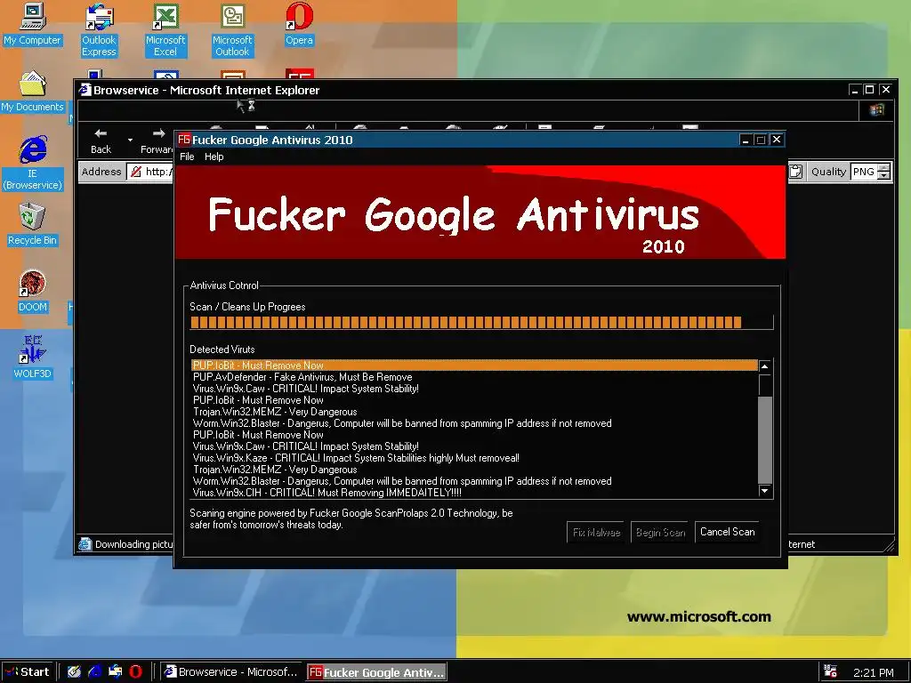This screenshot has width=911, height=683.
Task: Launch IE (Browservice) desktop icon
Action: click(x=33, y=164)
